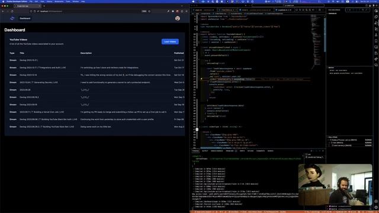Switch to the DEBUG CONSOLE panel tab

click(x=217, y=151)
